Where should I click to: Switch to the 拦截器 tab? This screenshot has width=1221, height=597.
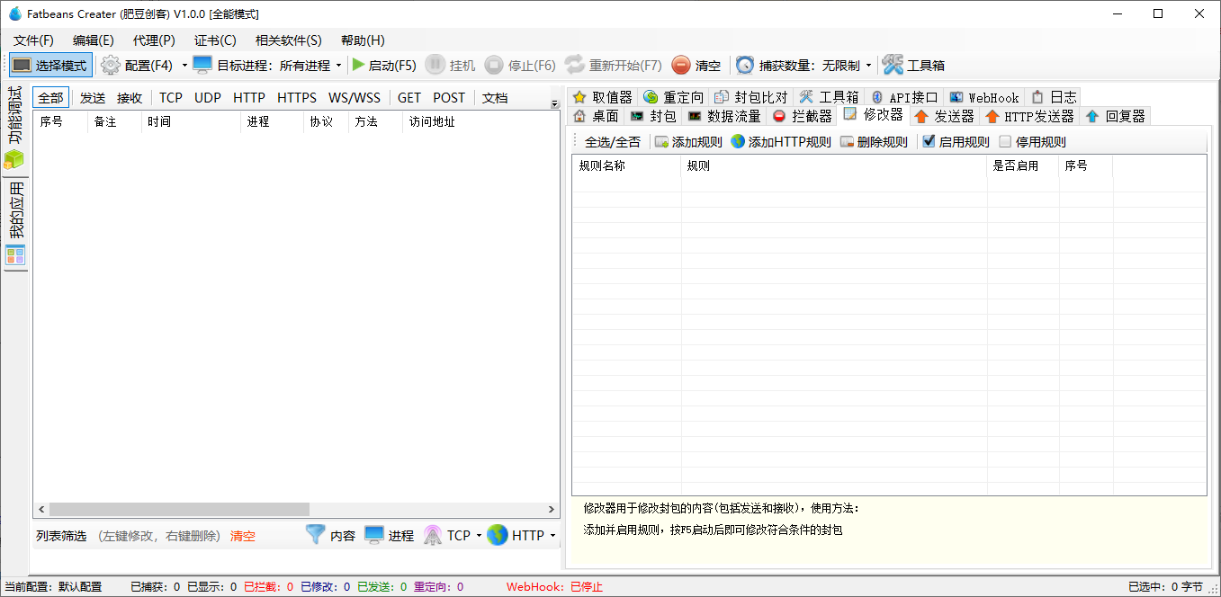click(x=803, y=116)
